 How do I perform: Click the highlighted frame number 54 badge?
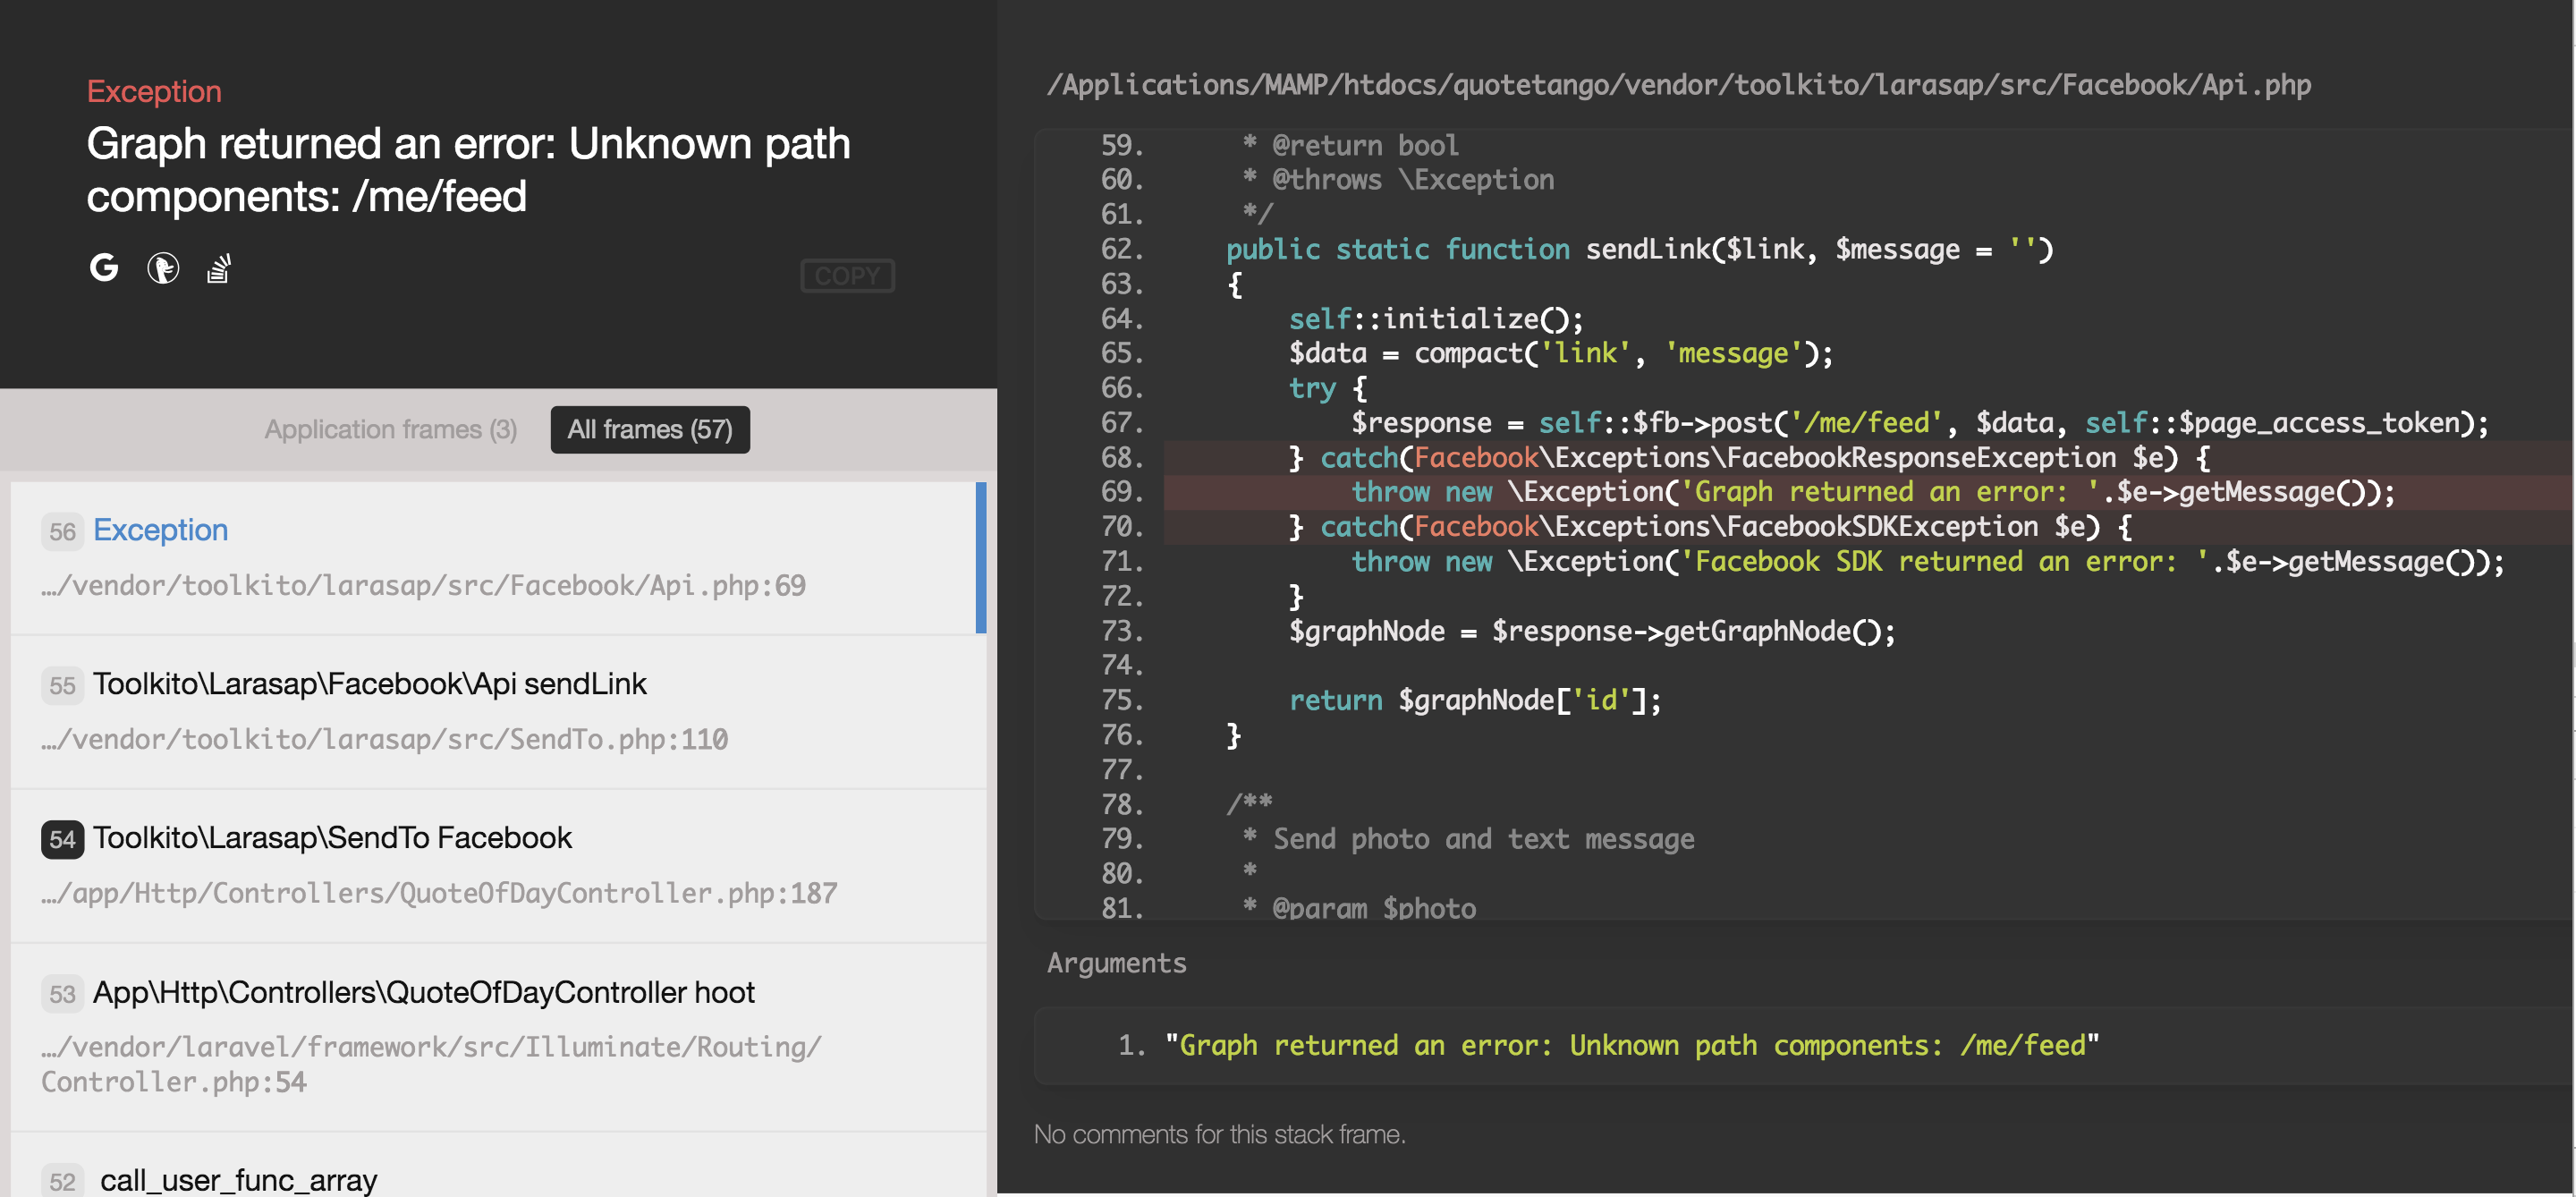(x=62, y=839)
